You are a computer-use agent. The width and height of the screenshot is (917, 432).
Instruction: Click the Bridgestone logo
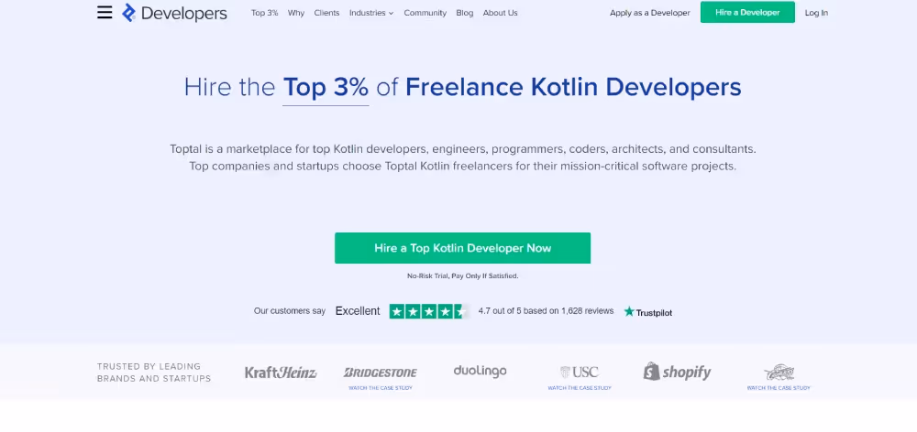point(381,373)
